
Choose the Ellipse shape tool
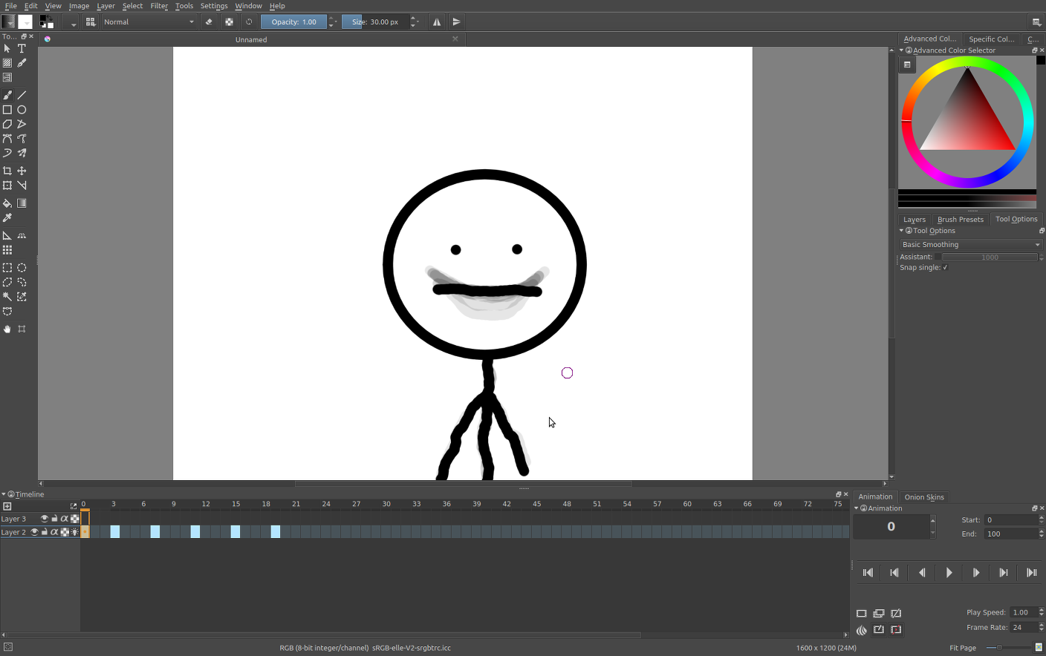click(x=22, y=110)
